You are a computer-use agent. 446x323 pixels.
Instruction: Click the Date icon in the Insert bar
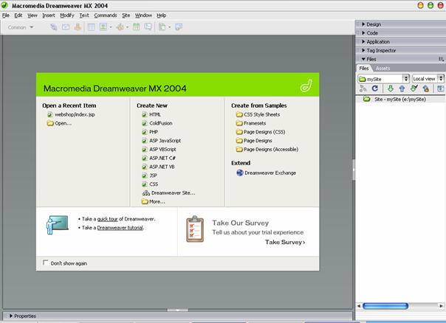137,27
